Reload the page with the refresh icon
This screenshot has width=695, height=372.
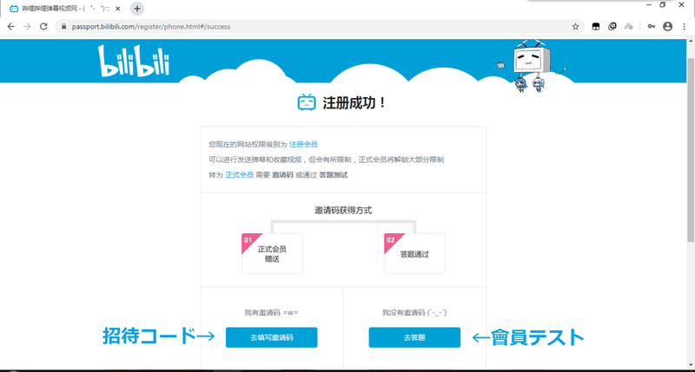(x=43, y=27)
